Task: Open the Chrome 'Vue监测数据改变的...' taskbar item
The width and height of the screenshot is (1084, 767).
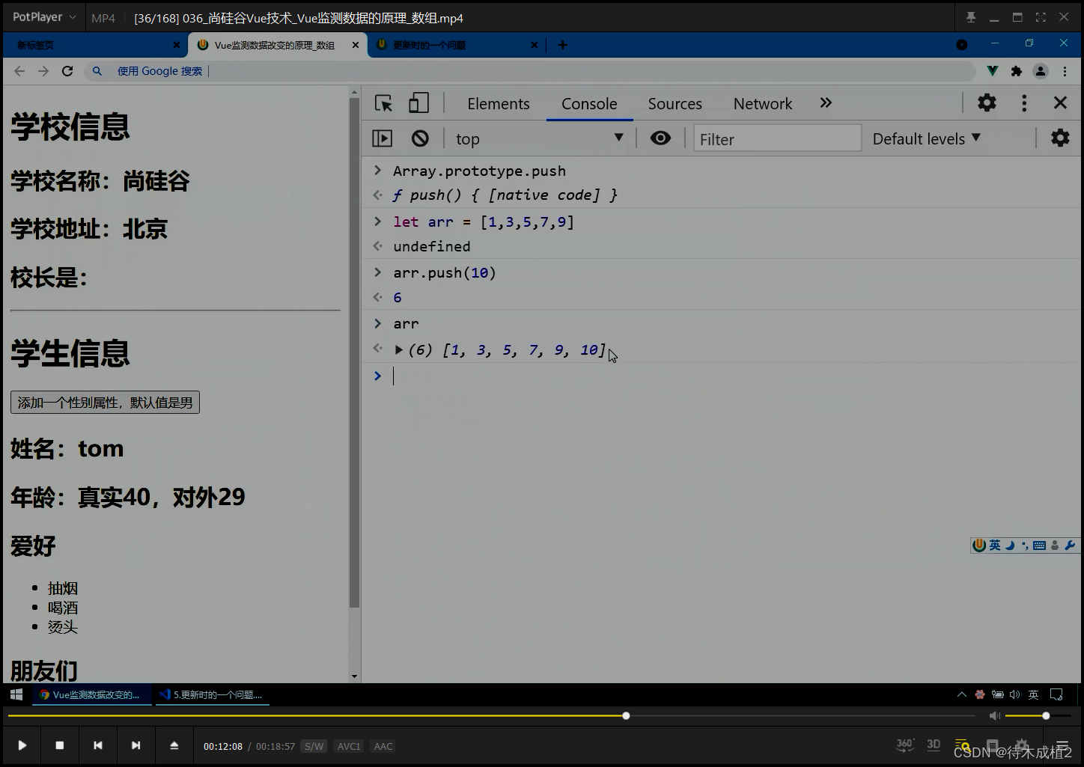Action: [x=91, y=694]
